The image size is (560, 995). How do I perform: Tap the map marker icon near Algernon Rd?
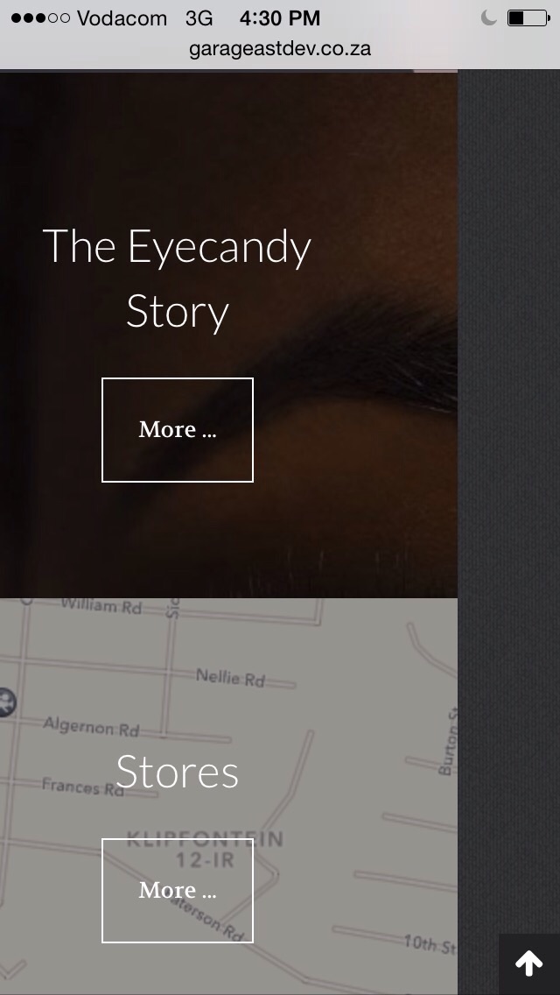[6, 702]
